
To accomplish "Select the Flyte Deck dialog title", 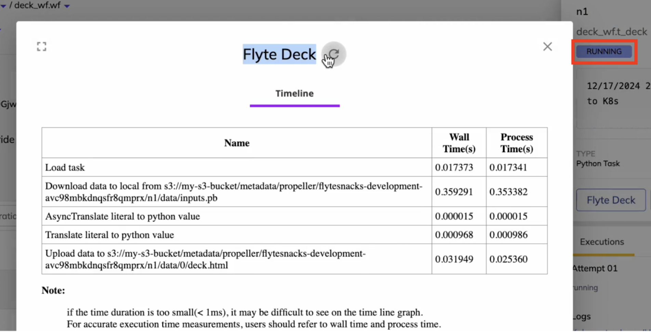I will point(279,54).
